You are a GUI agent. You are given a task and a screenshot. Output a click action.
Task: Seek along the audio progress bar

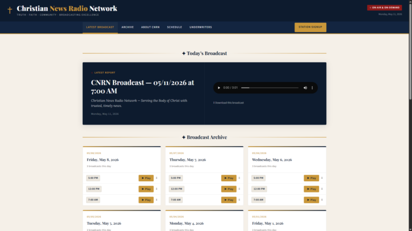coord(270,88)
